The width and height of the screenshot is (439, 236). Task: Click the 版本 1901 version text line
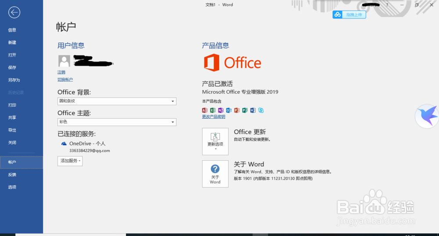coord(273,179)
